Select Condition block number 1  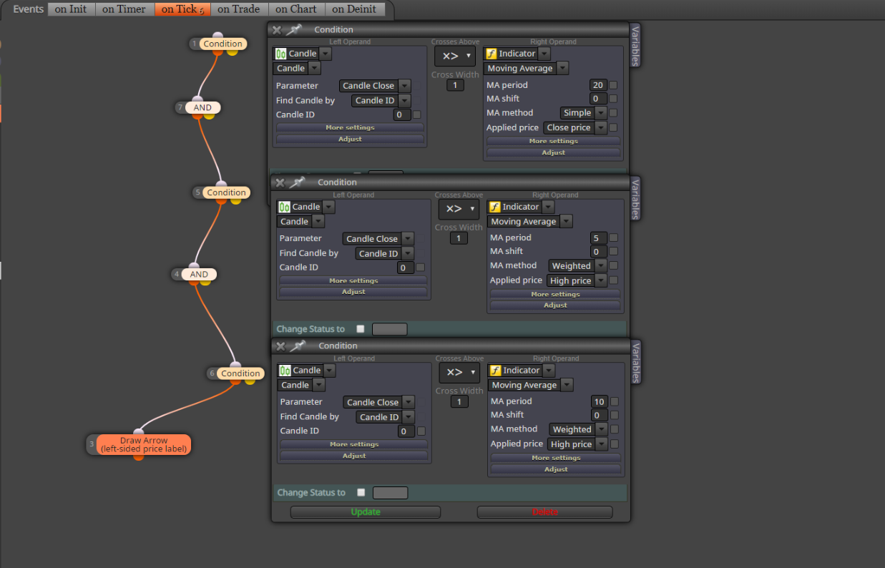[x=223, y=44]
